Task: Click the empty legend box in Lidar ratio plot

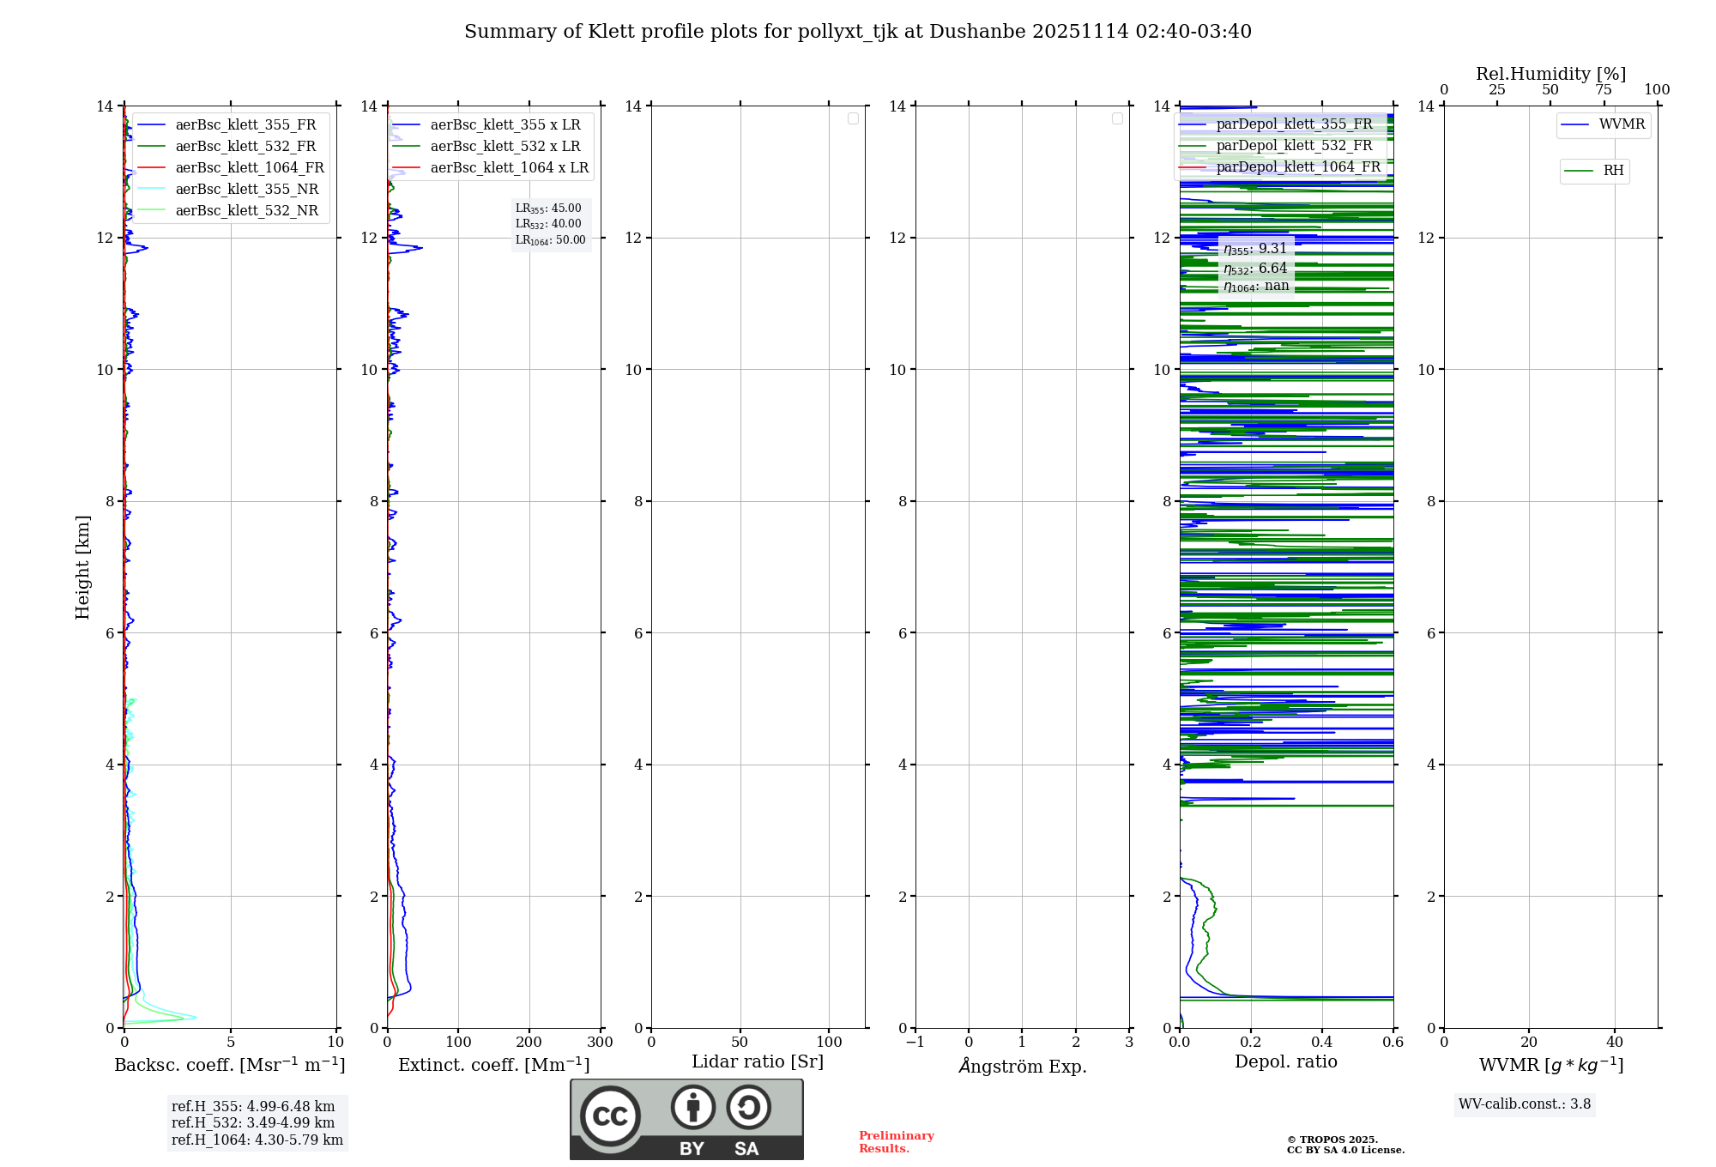Action: [x=853, y=118]
